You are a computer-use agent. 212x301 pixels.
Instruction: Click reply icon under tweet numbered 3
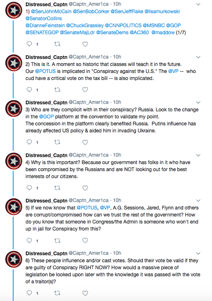pyautogui.click(x=29, y=142)
